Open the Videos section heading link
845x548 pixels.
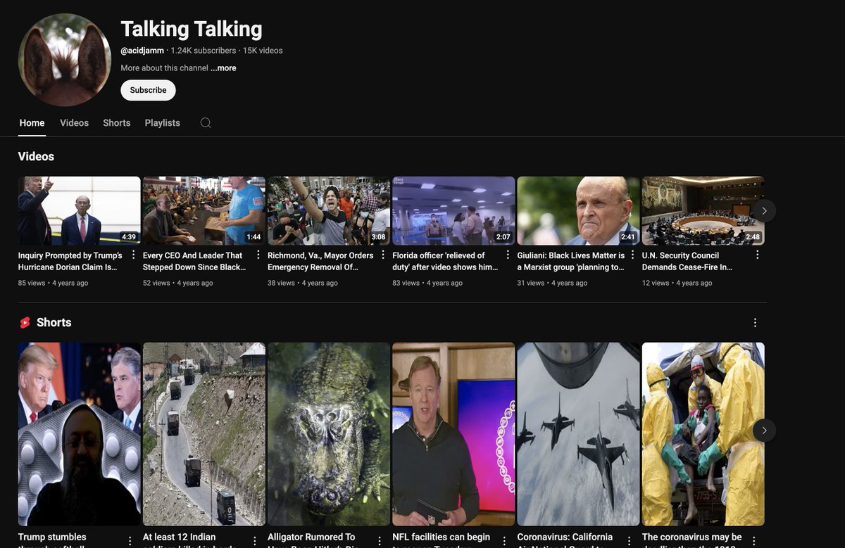pos(36,156)
